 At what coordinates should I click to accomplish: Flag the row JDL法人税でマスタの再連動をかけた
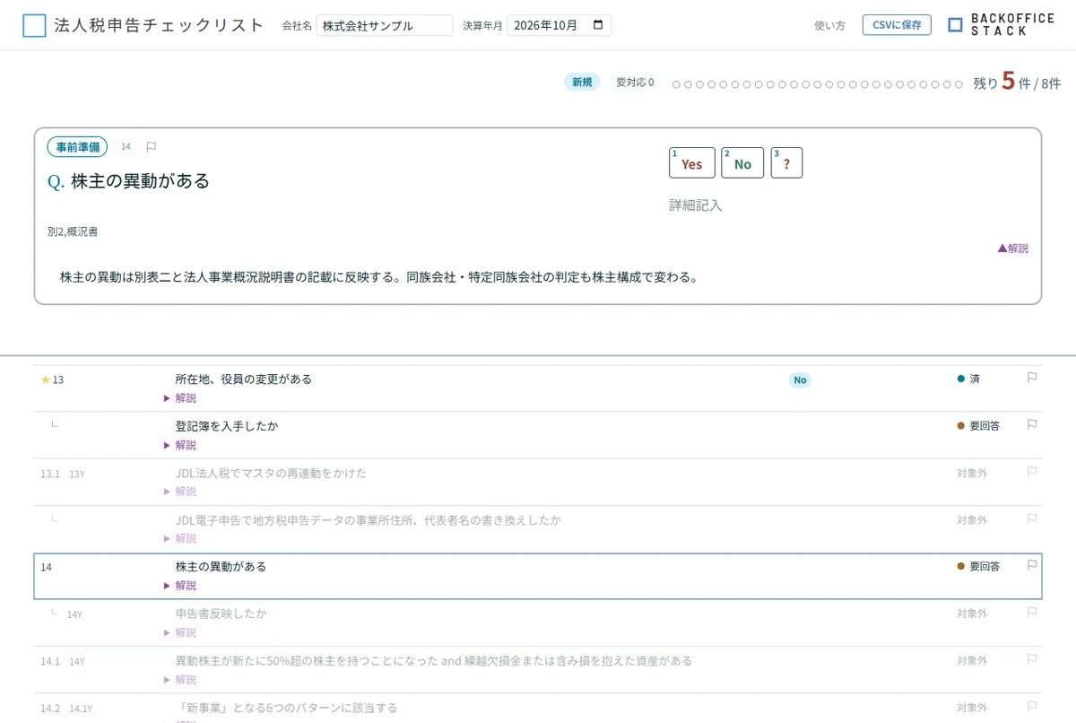(x=1032, y=471)
